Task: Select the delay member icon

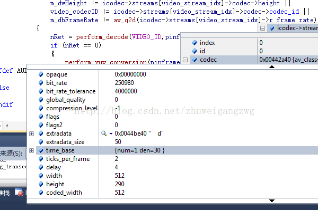Action: tap(41, 167)
